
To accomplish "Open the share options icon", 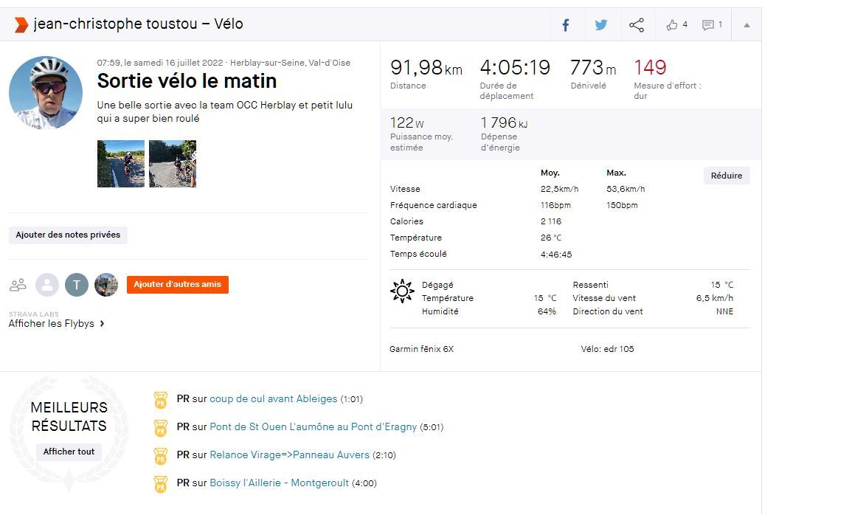I will (x=637, y=25).
